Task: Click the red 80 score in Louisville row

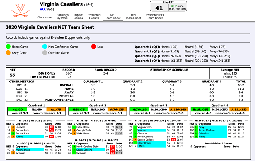Action: click(51, 127)
